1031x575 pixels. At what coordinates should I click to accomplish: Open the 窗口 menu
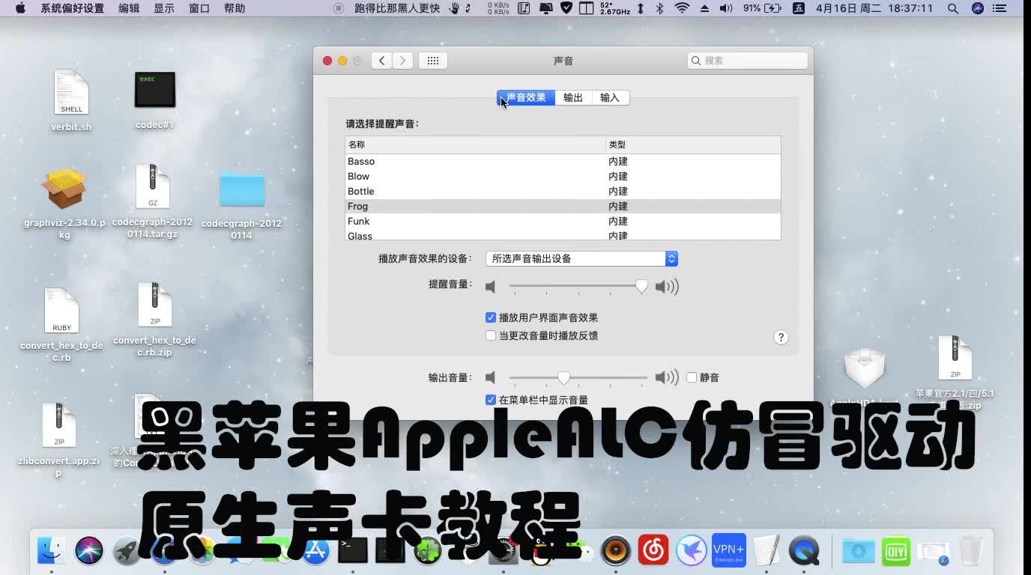[x=199, y=8]
